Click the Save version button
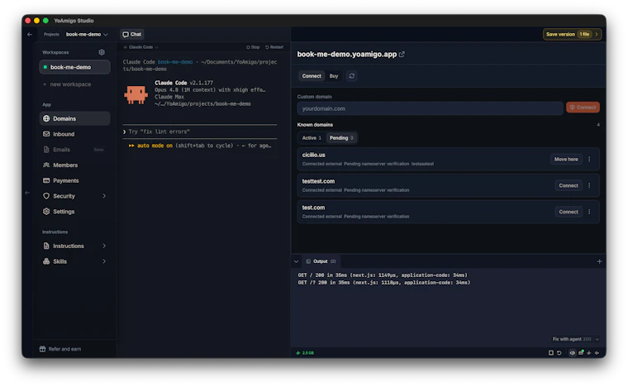Image resolution: width=628 pixels, height=387 pixels. (572, 35)
